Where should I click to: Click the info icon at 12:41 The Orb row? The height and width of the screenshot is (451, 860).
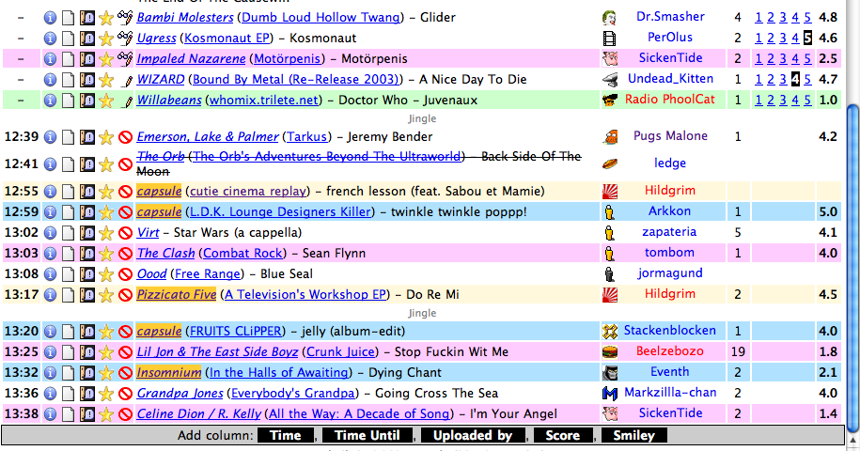pos(50,163)
